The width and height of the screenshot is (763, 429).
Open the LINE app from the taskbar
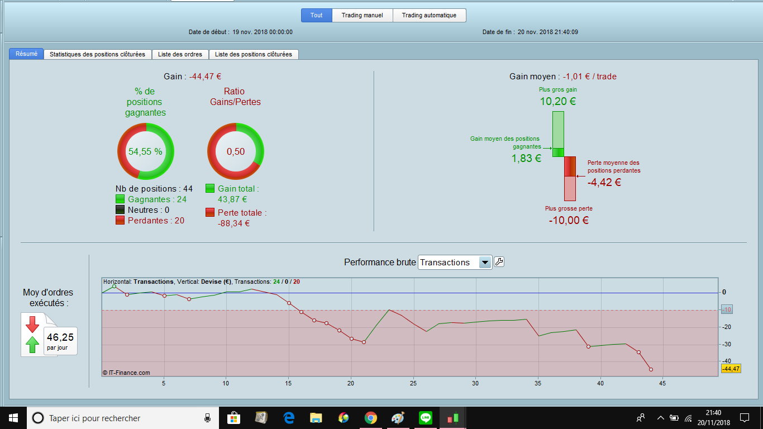[x=425, y=418]
